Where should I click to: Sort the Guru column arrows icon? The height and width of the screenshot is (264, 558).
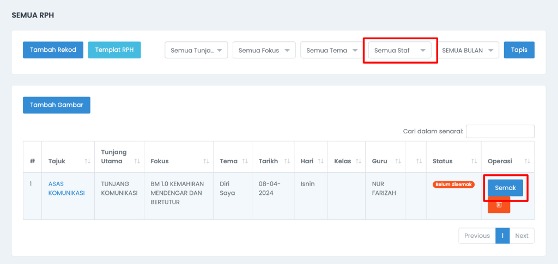398,161
